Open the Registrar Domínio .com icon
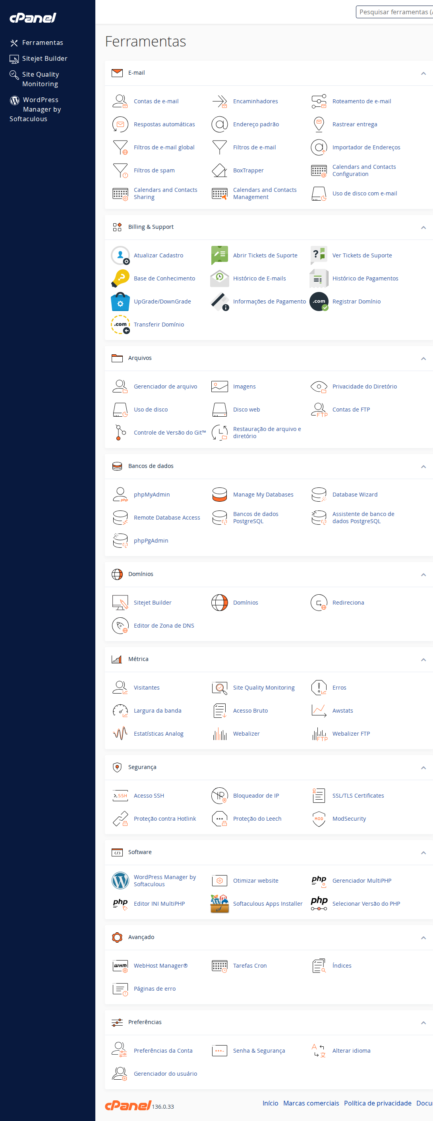 pos(319,302)
